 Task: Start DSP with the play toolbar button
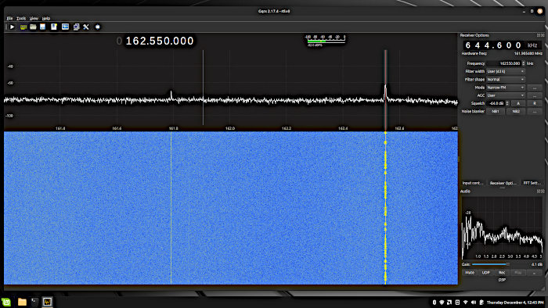coord(12,27)
